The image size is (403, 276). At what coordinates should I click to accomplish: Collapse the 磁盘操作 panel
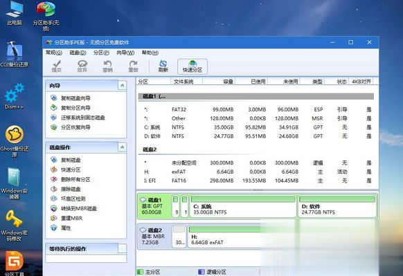click(x=123, y=147)
